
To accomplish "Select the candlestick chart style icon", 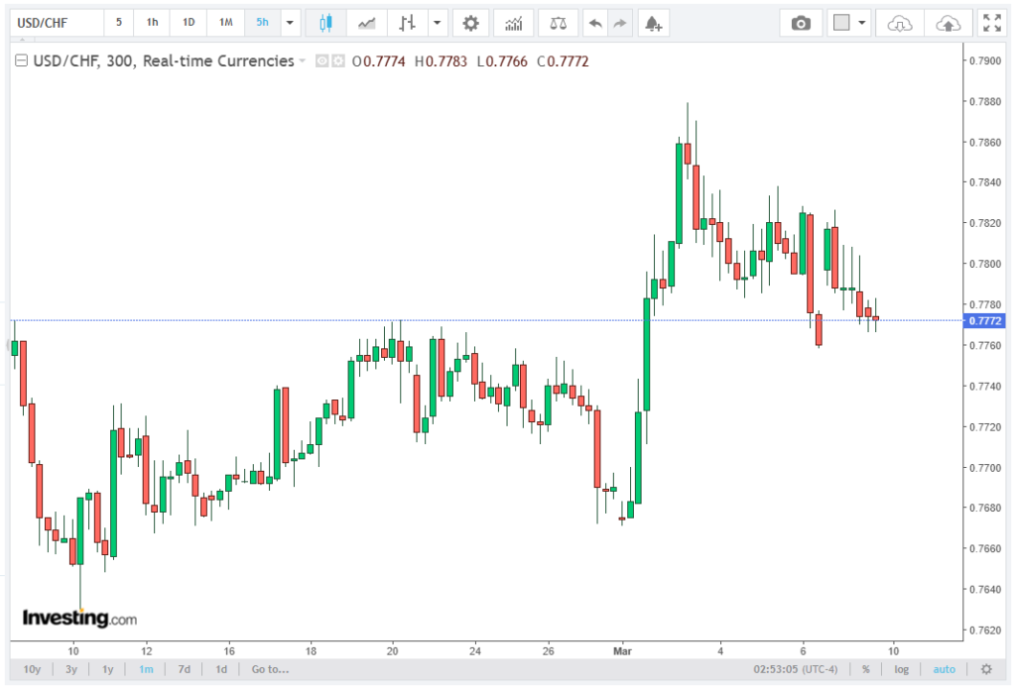I will tap(324, 23).
